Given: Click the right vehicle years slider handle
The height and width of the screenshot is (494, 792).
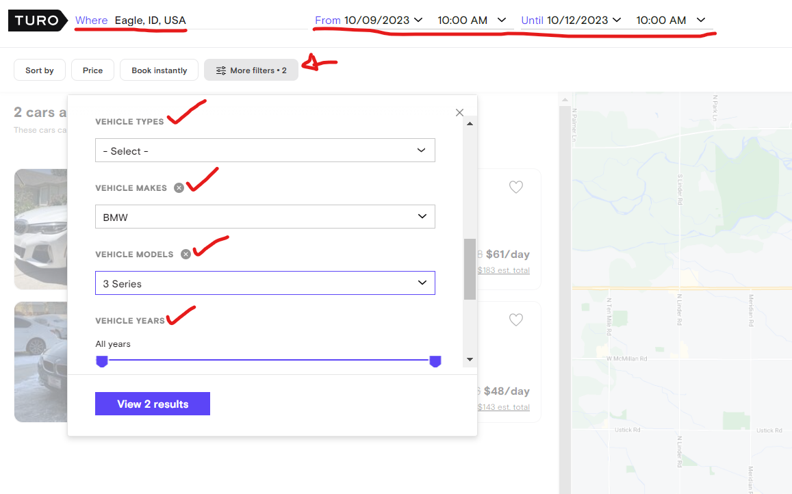Looking at the screenshot, I should 435,361.
